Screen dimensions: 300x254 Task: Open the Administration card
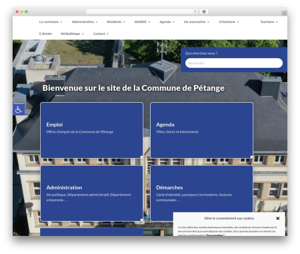[x=92, y=193]
